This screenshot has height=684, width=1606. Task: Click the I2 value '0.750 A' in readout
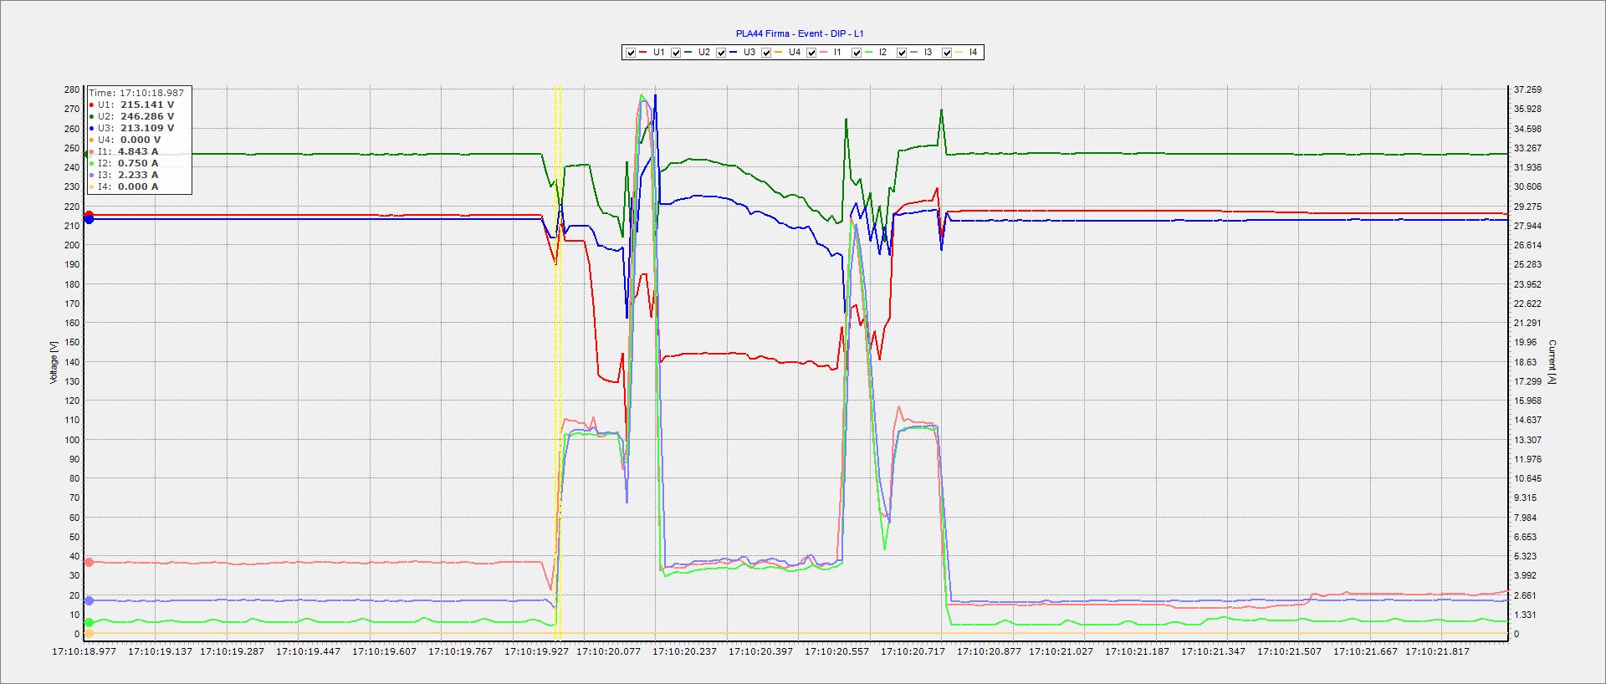click(x=138, y=163)
